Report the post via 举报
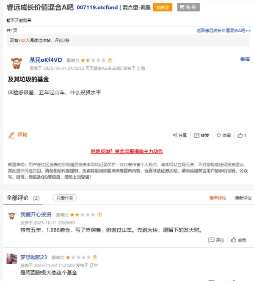The width and height of the screenshot is (254, 281). (x=245, y=59)
